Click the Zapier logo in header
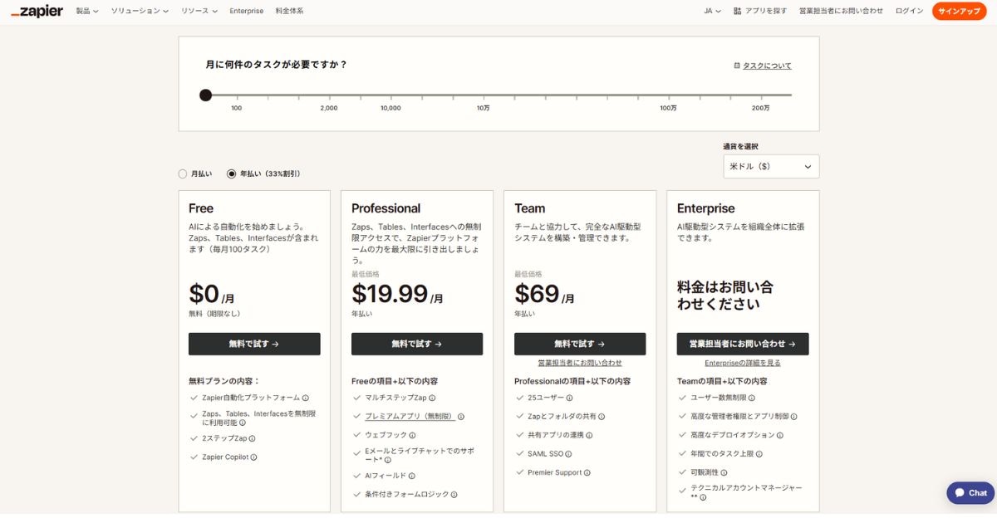This screenshot has width=997, height=523. click(37, 11)
